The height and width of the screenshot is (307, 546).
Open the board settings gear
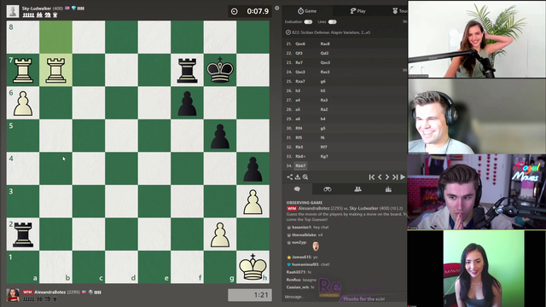(x=276, y=8)
